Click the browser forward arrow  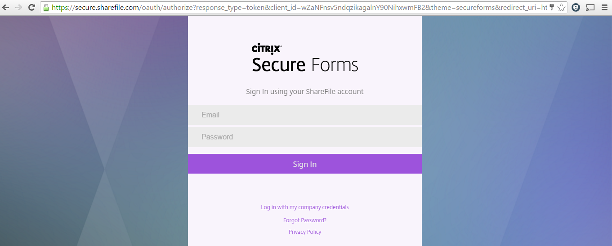(x=18, y=7)
